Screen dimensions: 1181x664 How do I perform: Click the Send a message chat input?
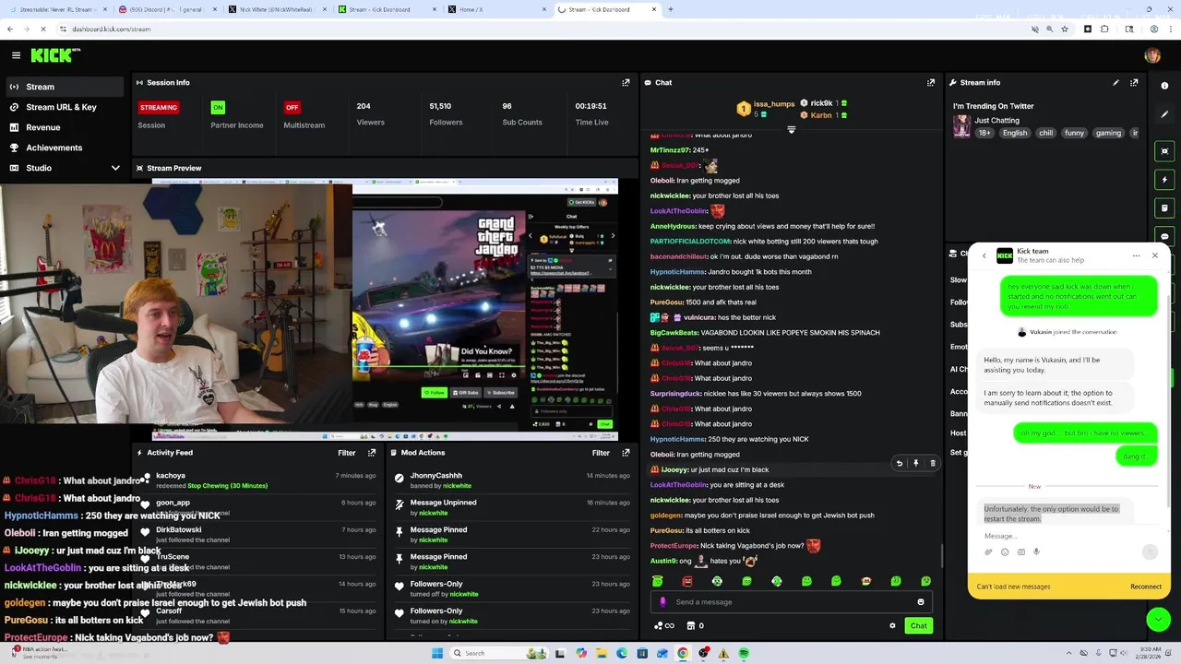click(792, 602)
